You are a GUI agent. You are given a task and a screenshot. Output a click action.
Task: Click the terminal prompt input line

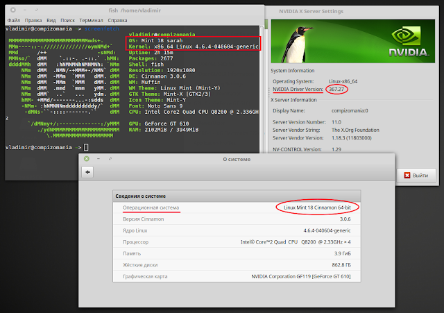(139, 148)
